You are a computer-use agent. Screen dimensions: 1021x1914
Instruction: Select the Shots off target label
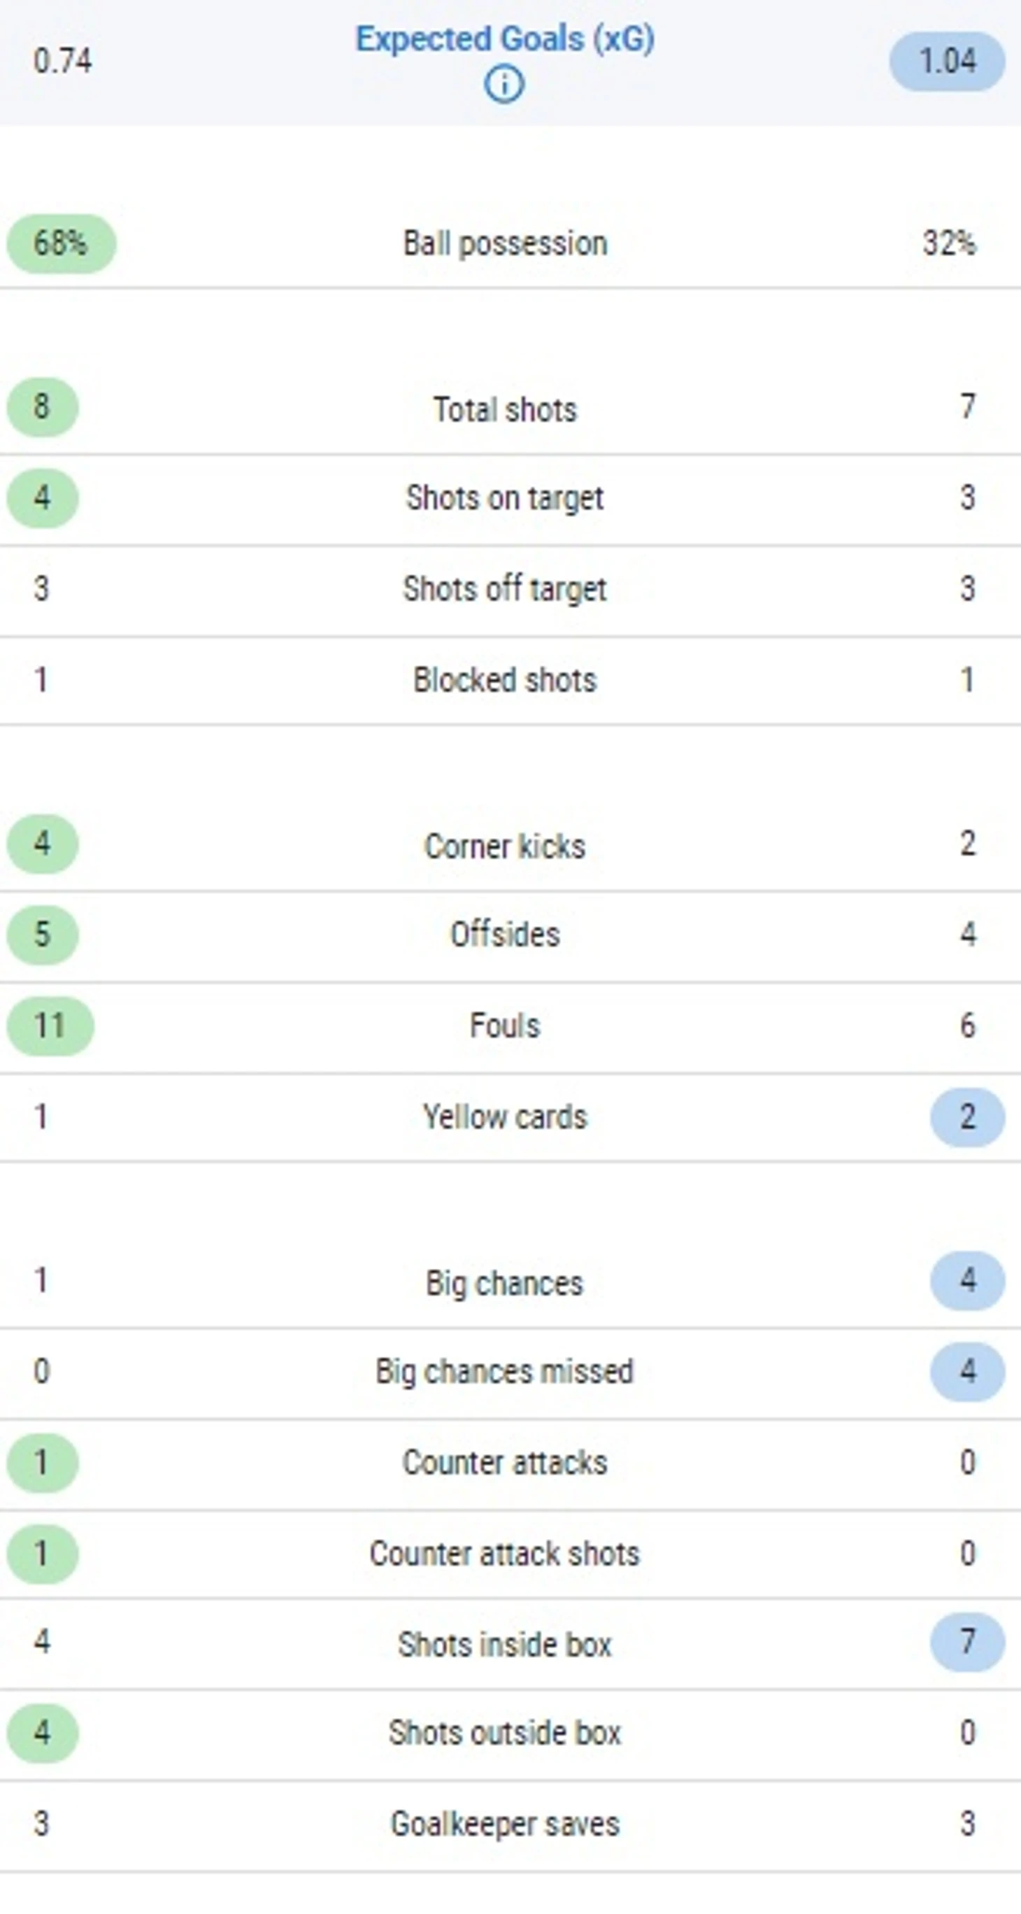(505, 589)
